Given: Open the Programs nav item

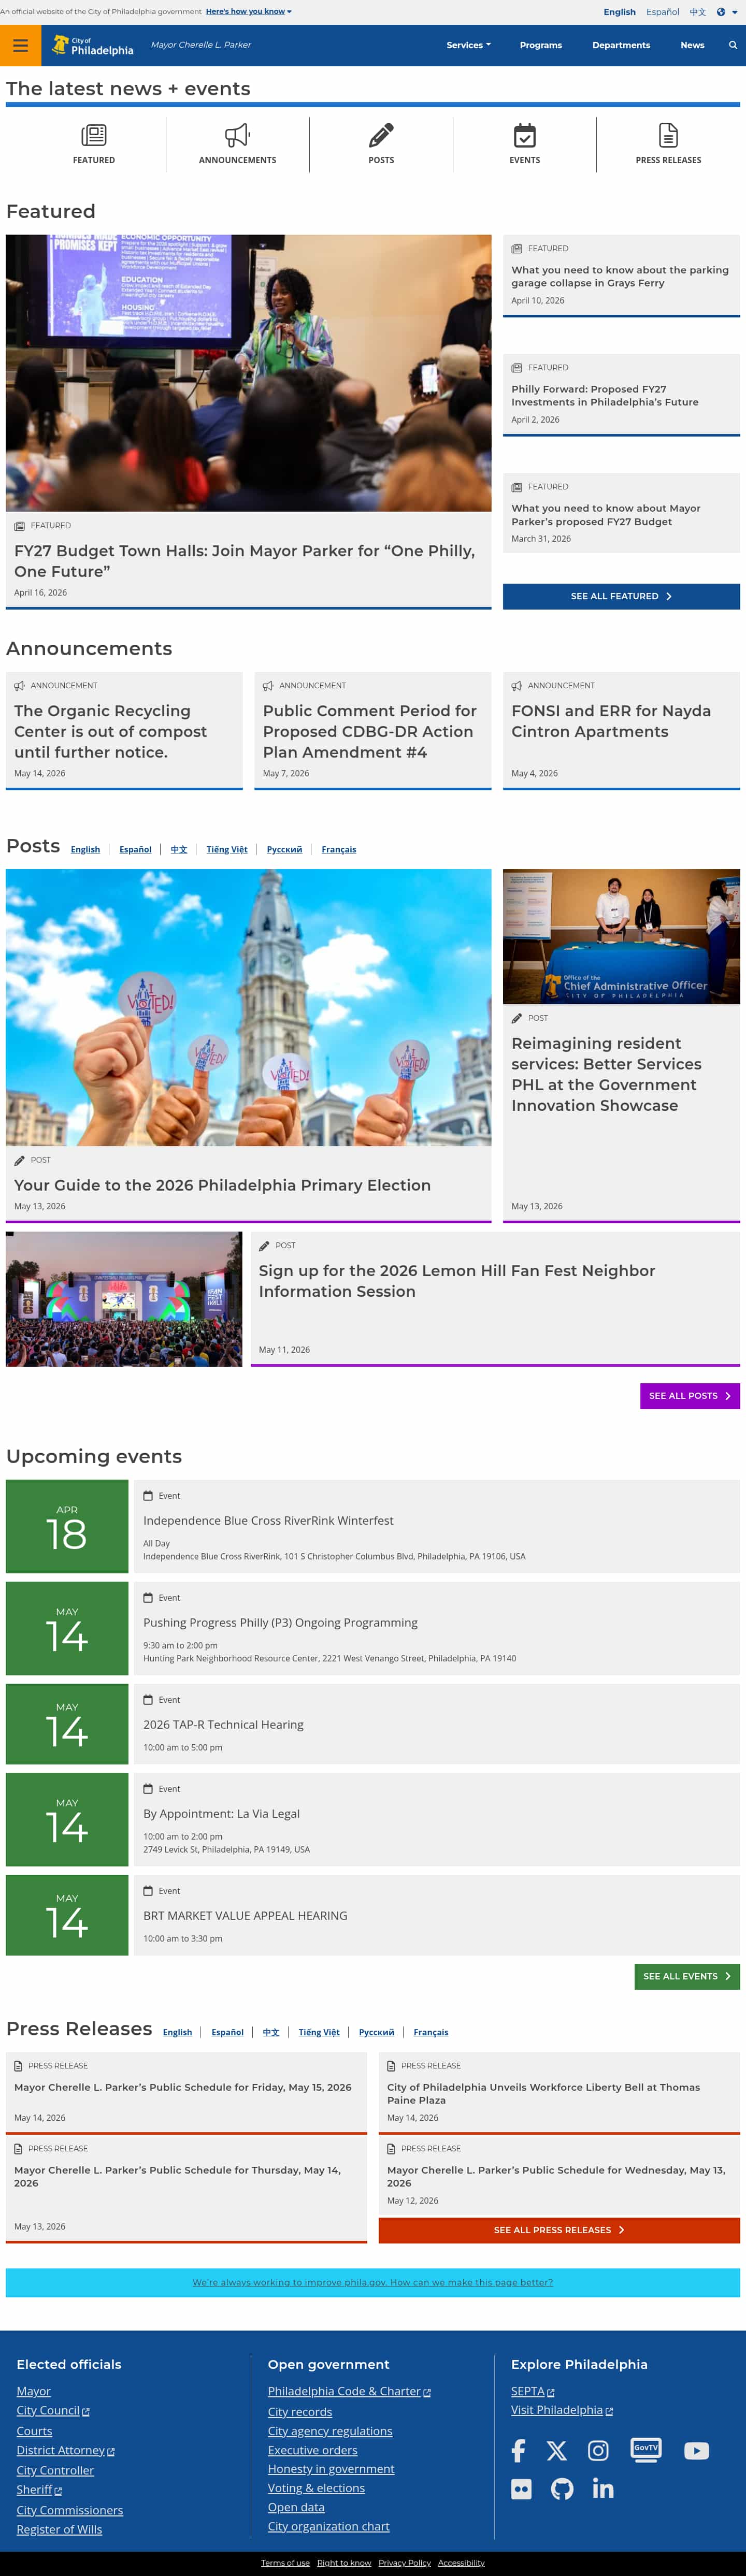Looking at the screenshot, I should pyautogui.click(x=541, y=45).
